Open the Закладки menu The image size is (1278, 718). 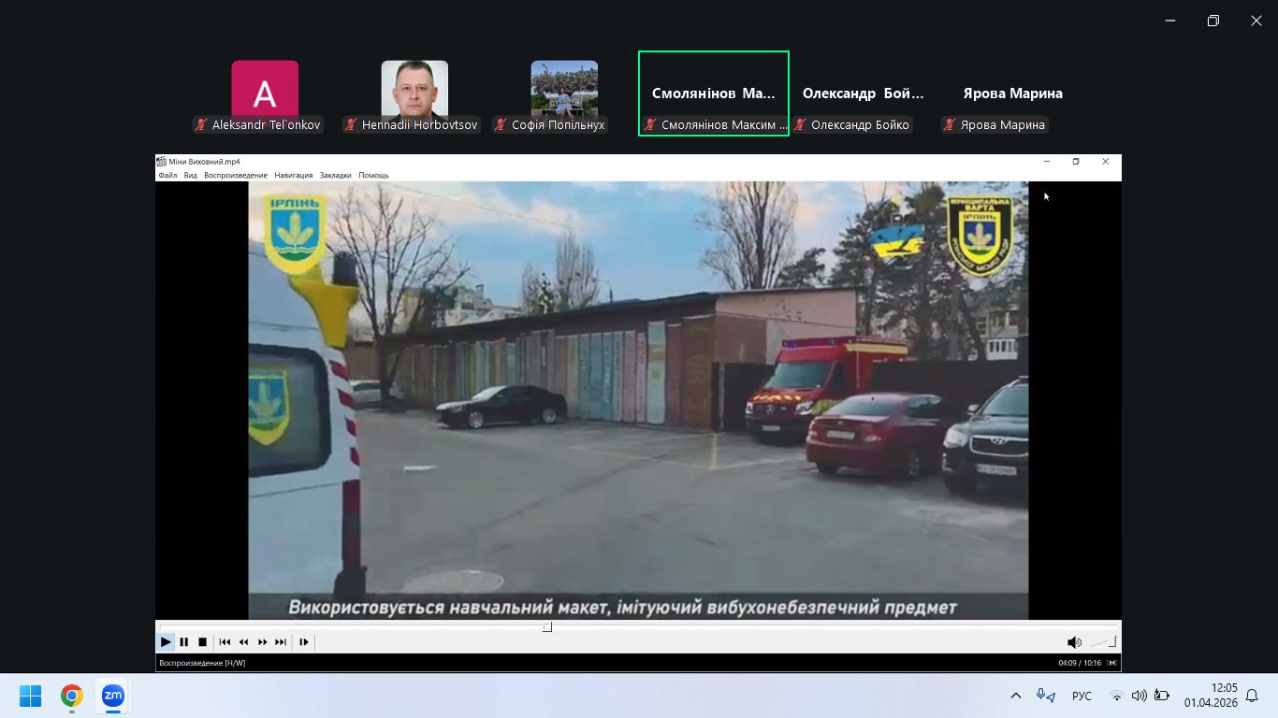(336, 175)
